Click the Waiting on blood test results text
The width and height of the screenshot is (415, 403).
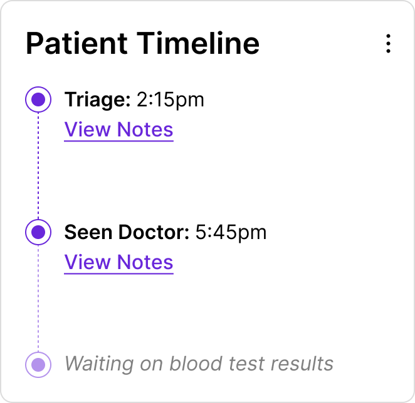[199, 364]
